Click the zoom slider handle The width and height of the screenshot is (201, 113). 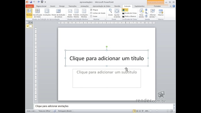pos(157,111)
